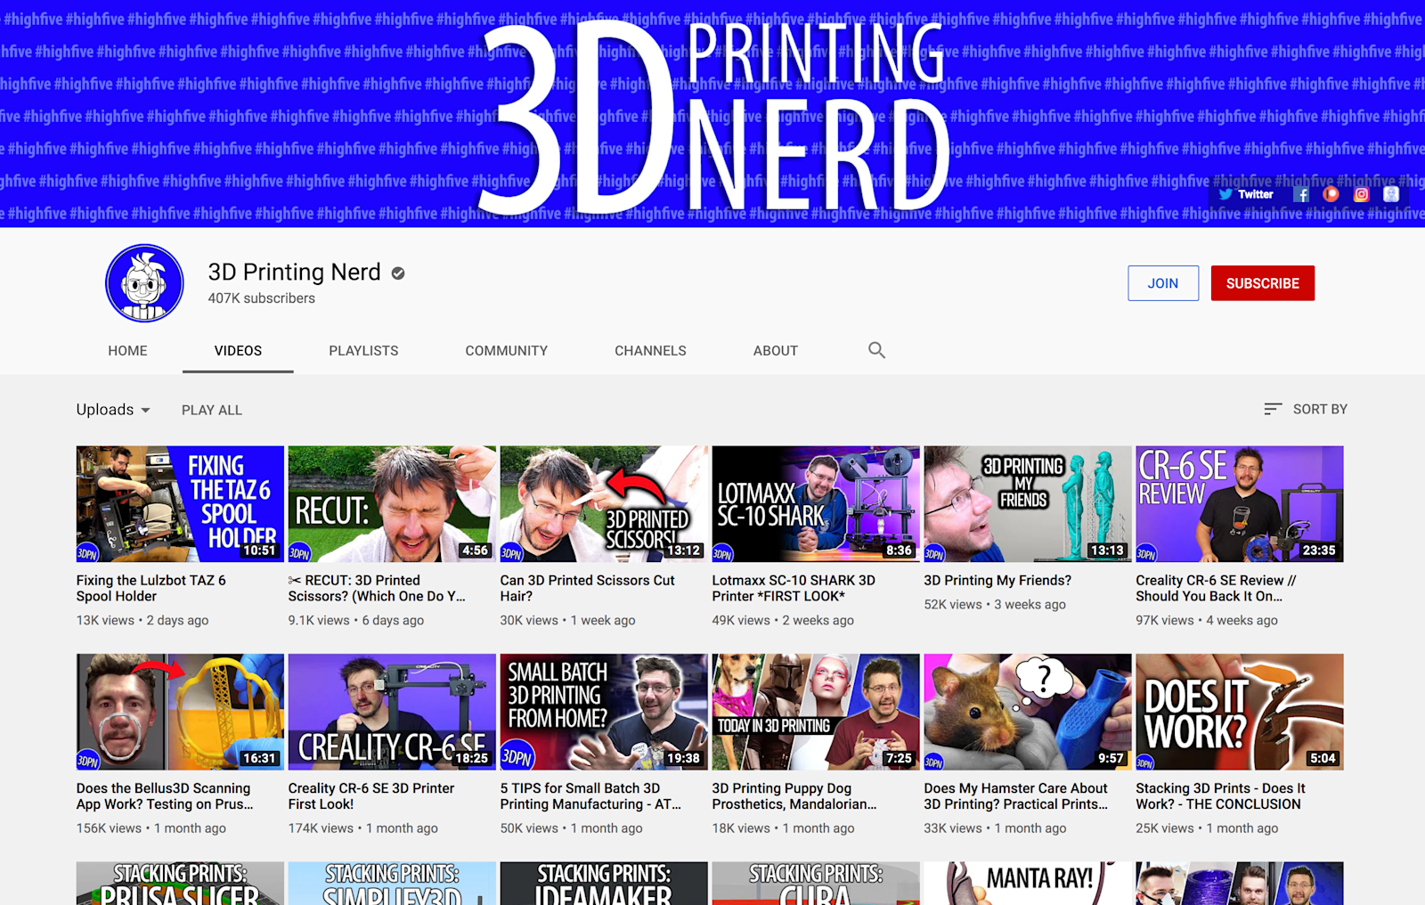Image resolution: width=1425 pixels, height=905 pixels.
Task: Expand the Uploads dropdown
Action: [x=113, y=409]
